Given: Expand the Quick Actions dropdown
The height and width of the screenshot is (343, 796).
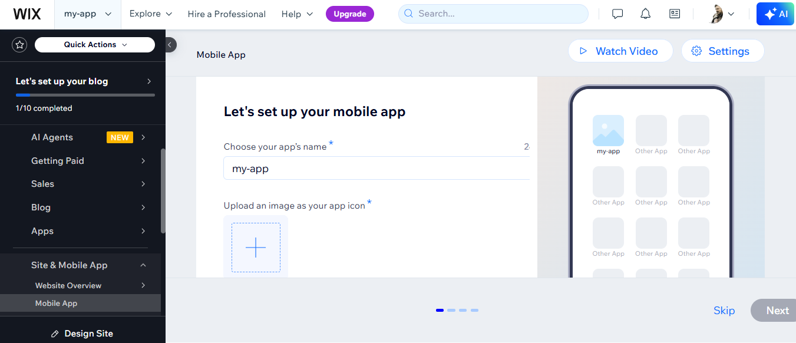Looking at the screenshot, I should coord(95,45).
